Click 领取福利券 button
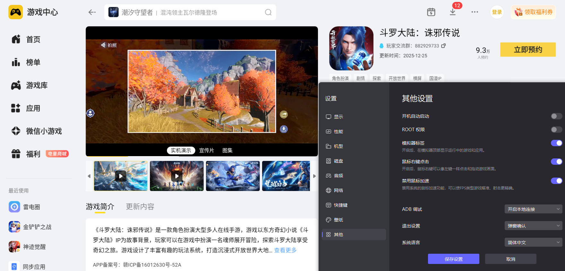The width and height of the screenshot is (565, 271). click(x=534, y=12)
